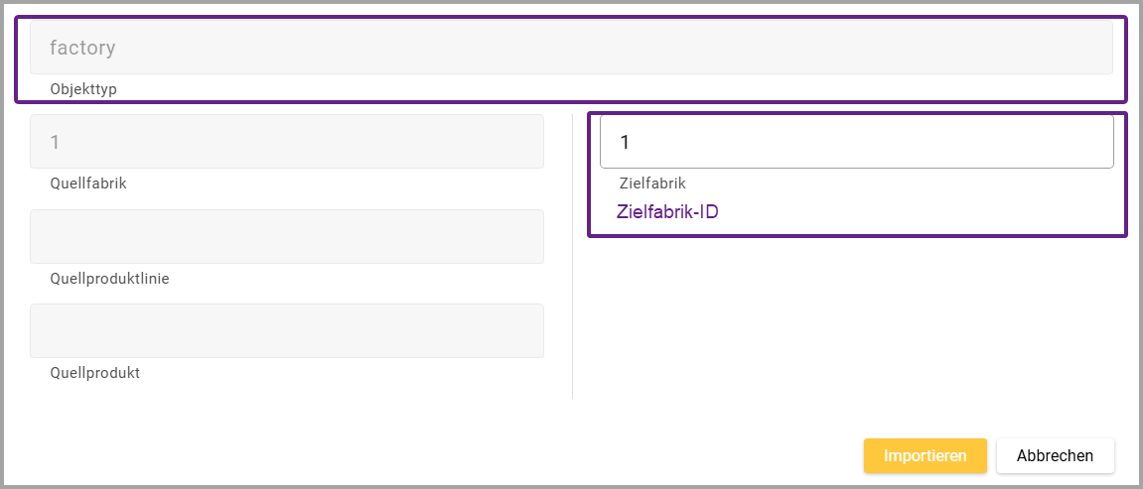
Task: Click the Quellproduktlinie label text
Action: pyautogui.click(x=109, y=279)
